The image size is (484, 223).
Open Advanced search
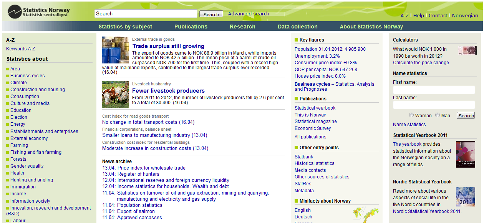click(x=249, y=14)
